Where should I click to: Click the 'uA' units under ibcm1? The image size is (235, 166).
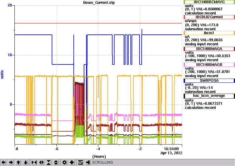pos(187,37)
